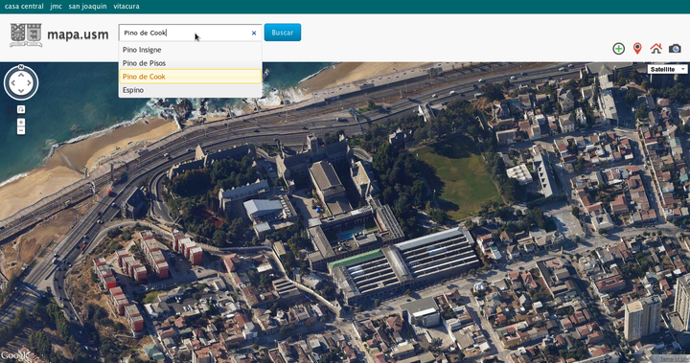Click the camera icon
Screen dimensions: 690x363
coord(675,49)
